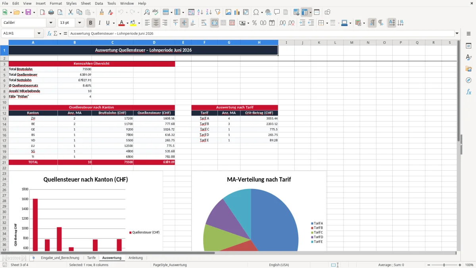Toggle Align Right for cell
This screenshot has width=476, height=268.
click(165, 23)
